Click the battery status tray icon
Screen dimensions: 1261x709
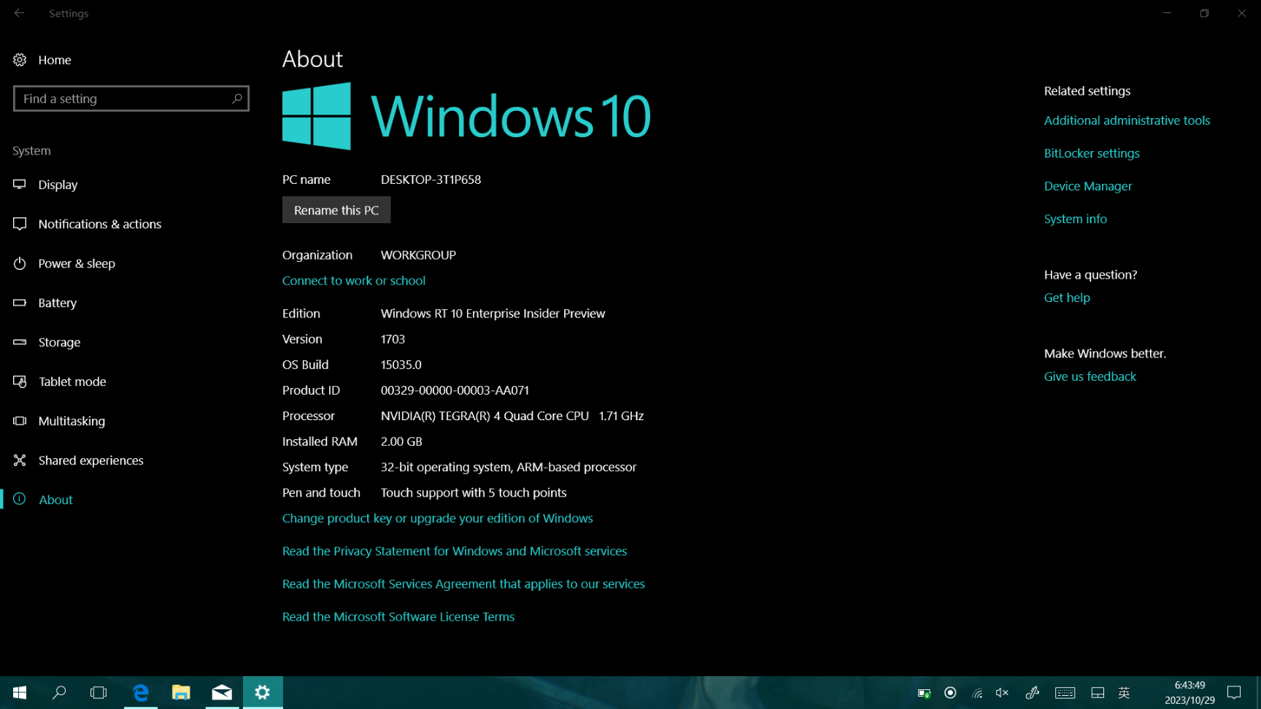tap(924, 693)
